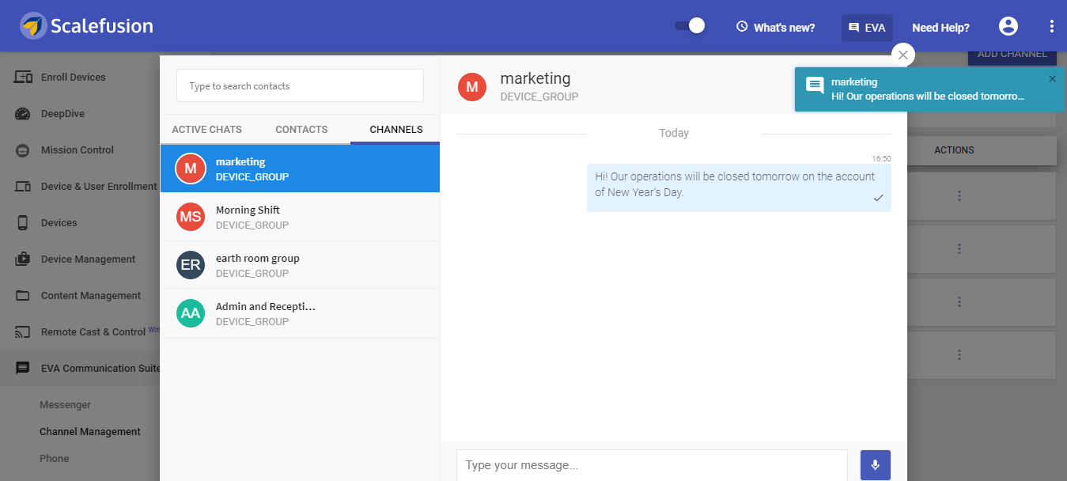1067x481 pixels.
Task: Open the Morning Shift channel
Action: pos(300,217)
